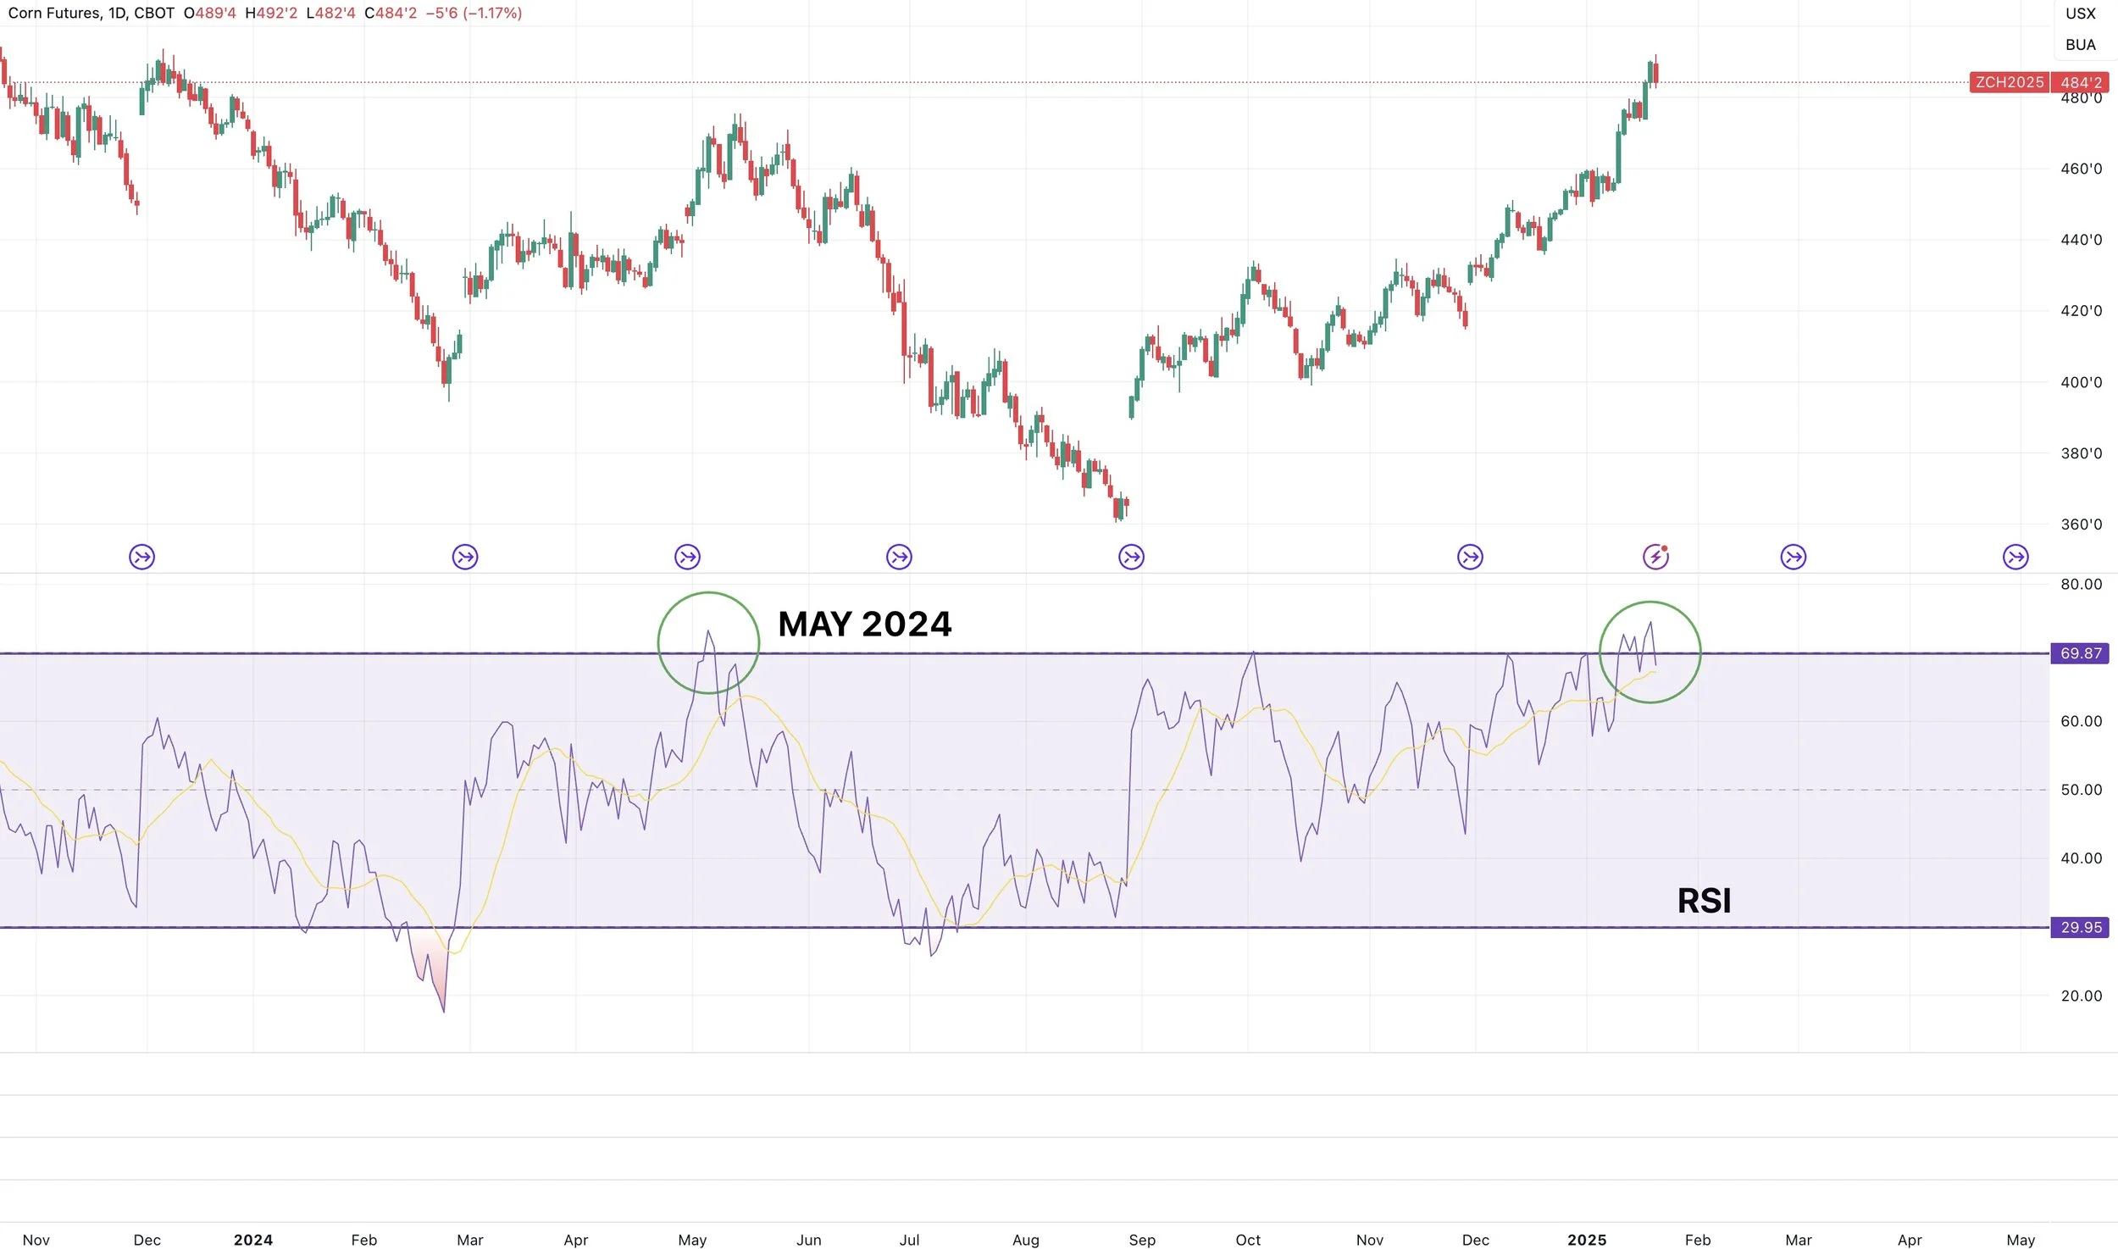Select the 69.87 RSI upper band label
The width and height of the screenshot is (2118, 1249).
pyautogui.click(x=2080, y=653)
